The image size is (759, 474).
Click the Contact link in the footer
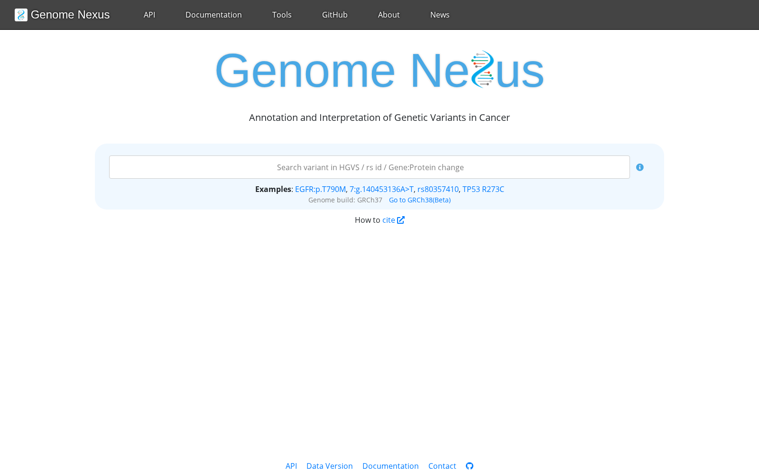point(442,466)
